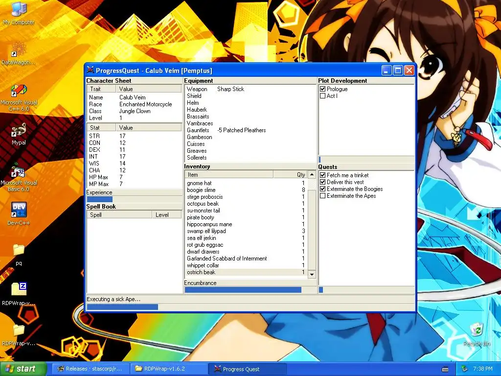The width and height of the screenshot is (501, 376).
Task: Click the Plot Development progress bar
Action: (366, 159)
